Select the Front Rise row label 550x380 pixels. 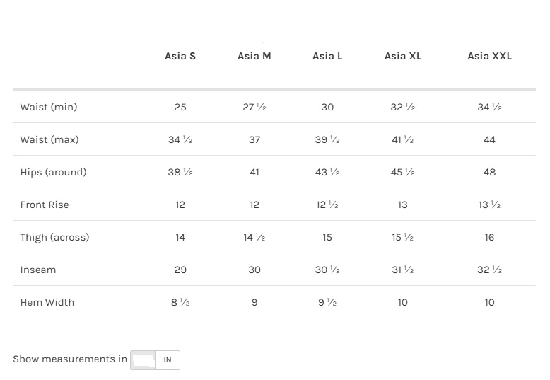click(x=45, y=205)
